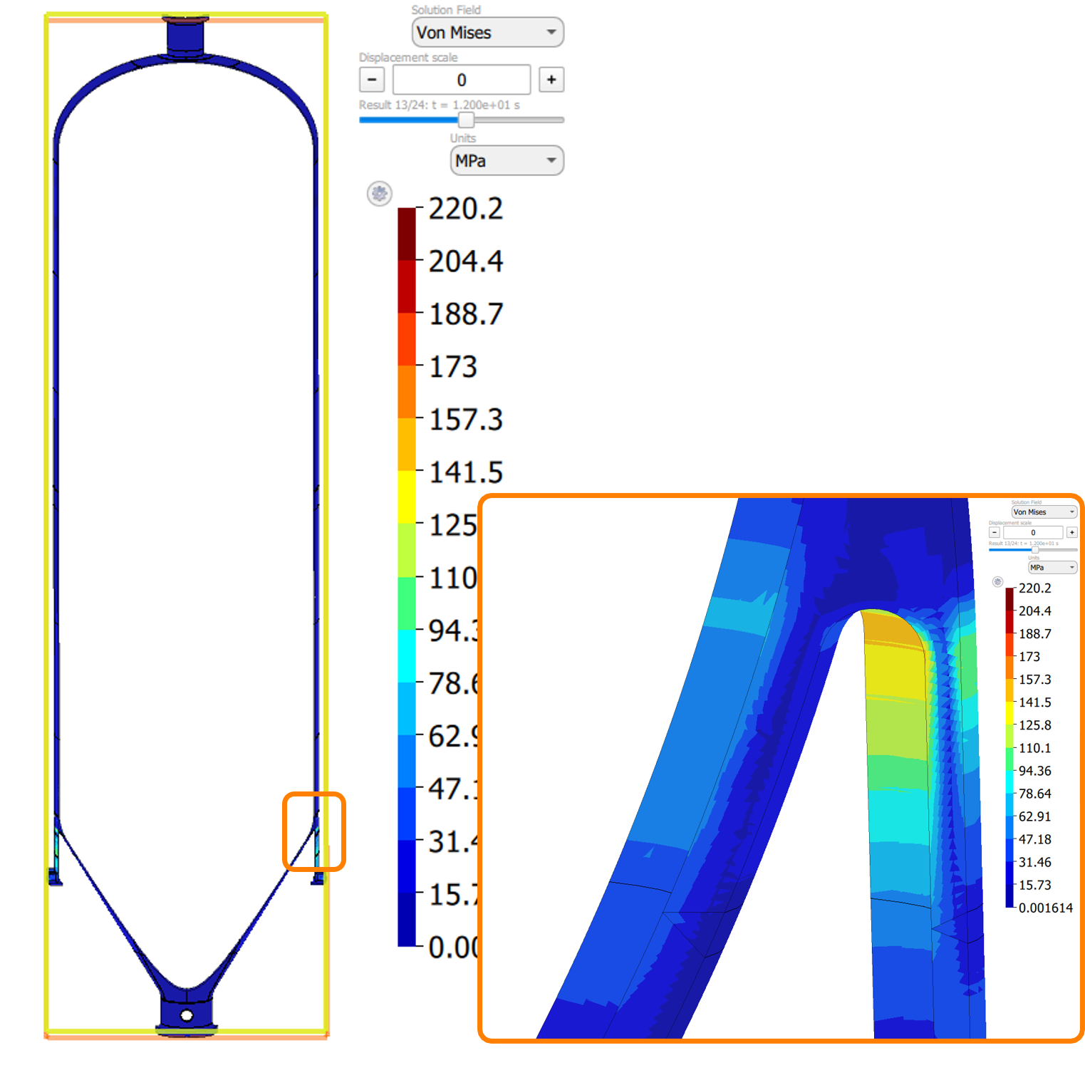Decrease displacement scale with the large minus button
This screenshot has width=1085, height=1075.
point(372,80)
